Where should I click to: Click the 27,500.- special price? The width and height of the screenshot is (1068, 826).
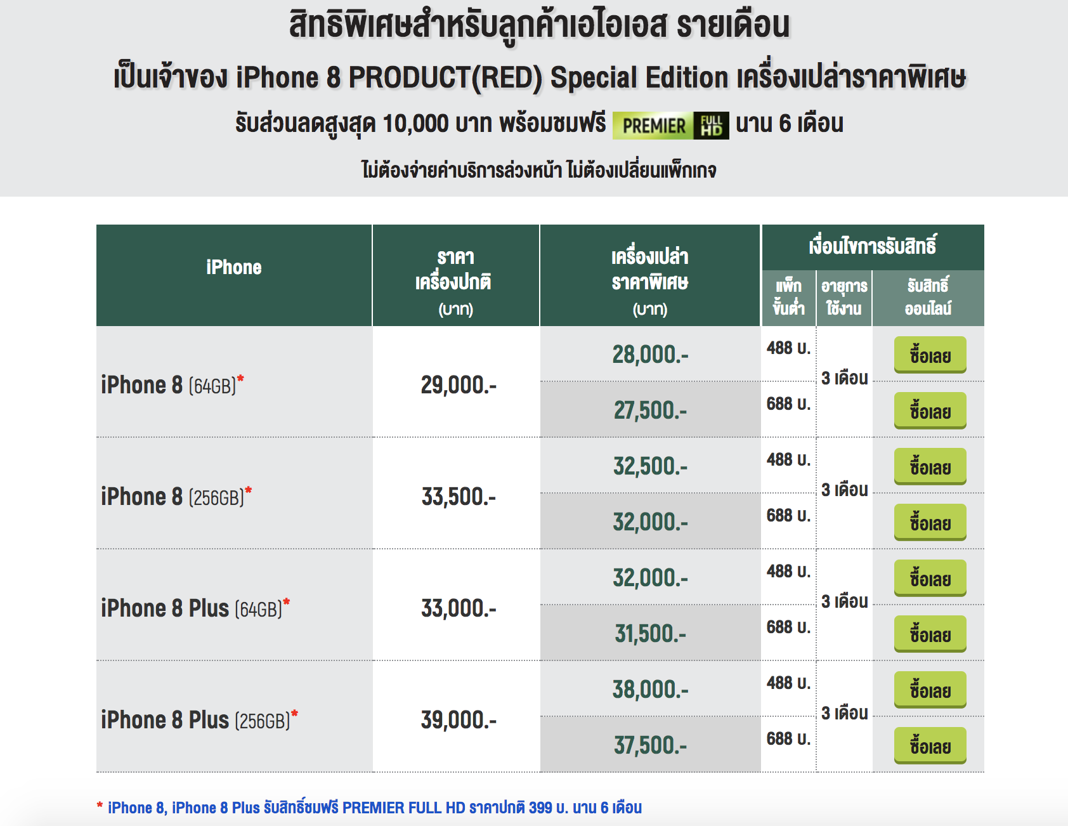point(650,410)
